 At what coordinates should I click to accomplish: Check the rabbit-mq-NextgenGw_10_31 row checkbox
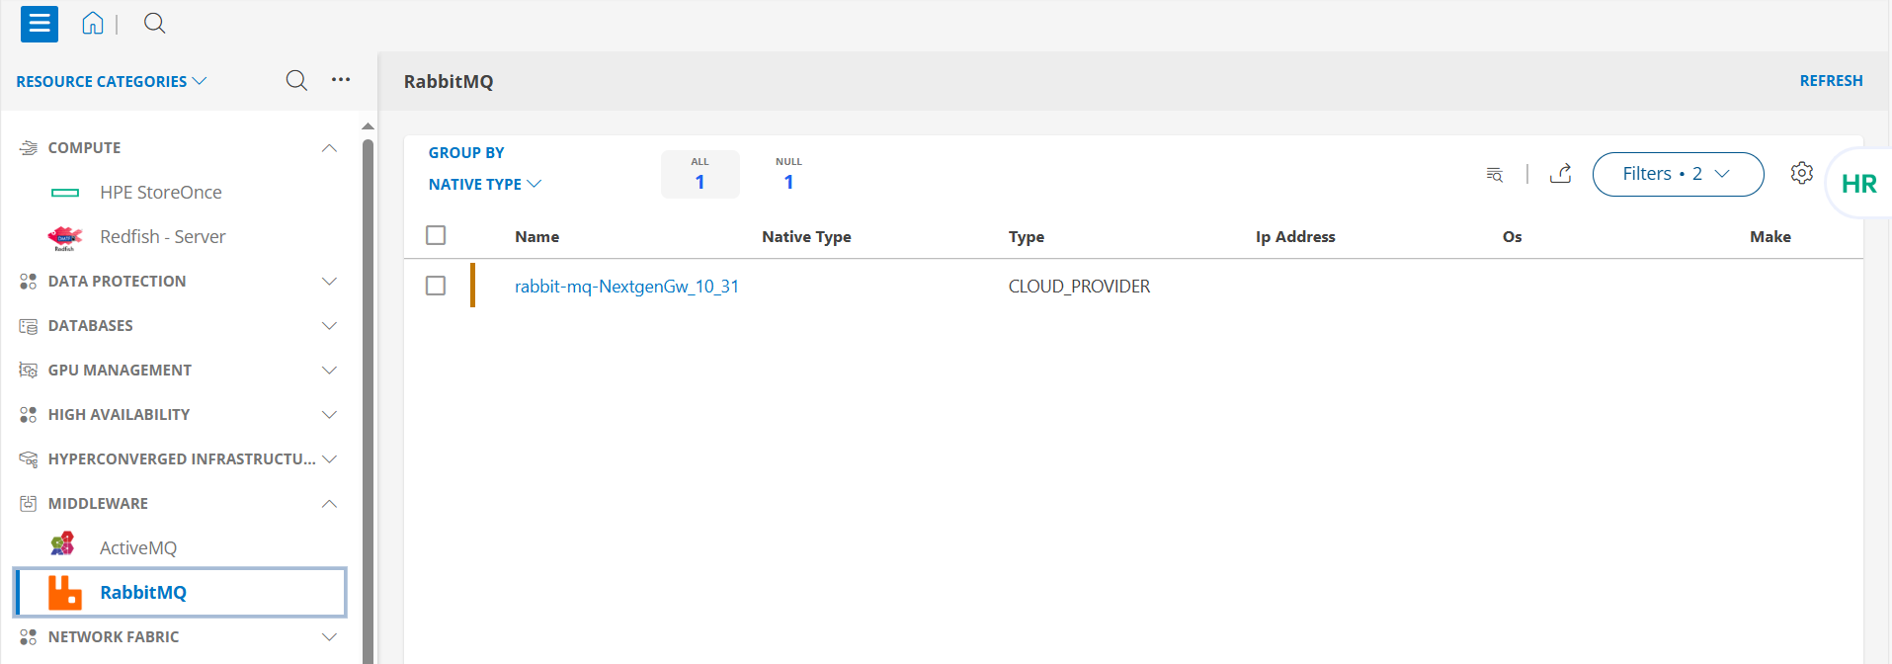coord(436,286)
